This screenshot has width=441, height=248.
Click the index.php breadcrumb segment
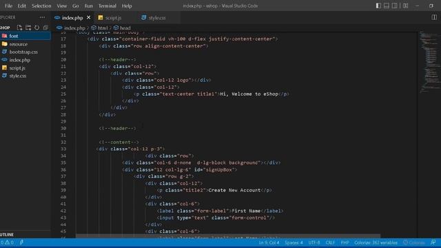tap(71, 28)
